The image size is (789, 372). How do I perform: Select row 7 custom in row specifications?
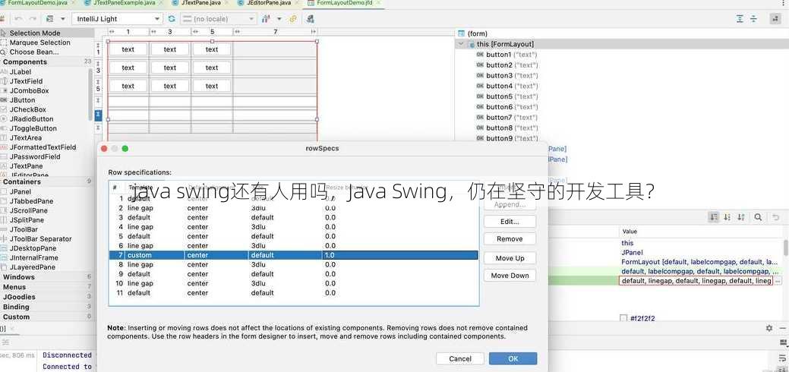click(x=293, y=255)
